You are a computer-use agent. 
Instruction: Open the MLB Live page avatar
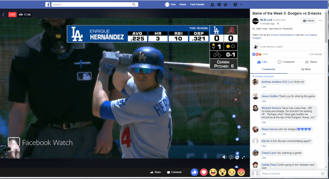(255, 21)
